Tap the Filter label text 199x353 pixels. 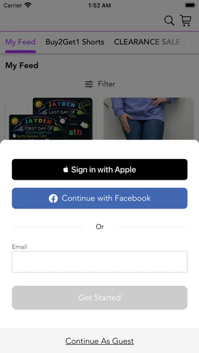[x=106, y=84]
